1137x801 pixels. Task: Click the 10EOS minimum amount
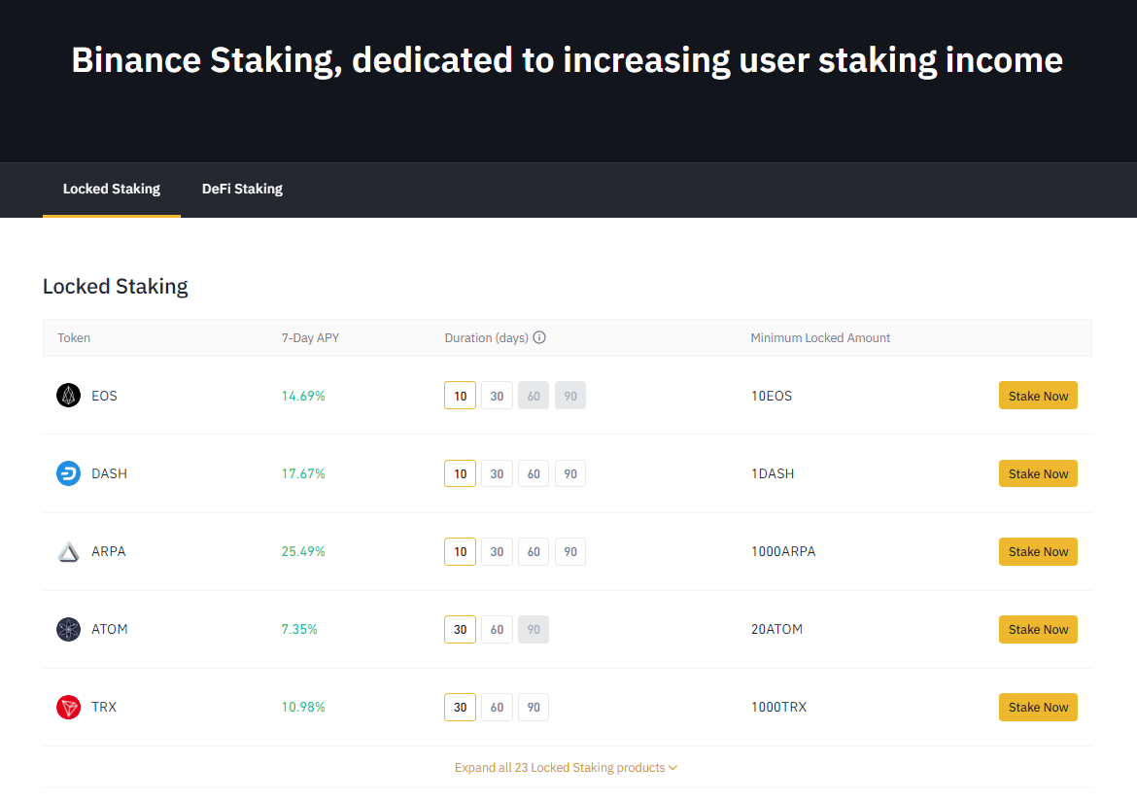tap(772, 396)
